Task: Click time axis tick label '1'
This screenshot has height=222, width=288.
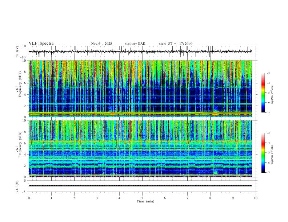Action: [x=51, y=198]
